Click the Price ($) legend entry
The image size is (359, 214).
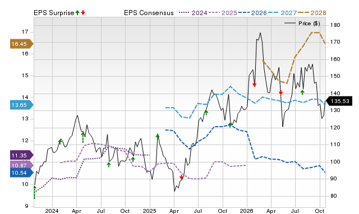[302, 24]
